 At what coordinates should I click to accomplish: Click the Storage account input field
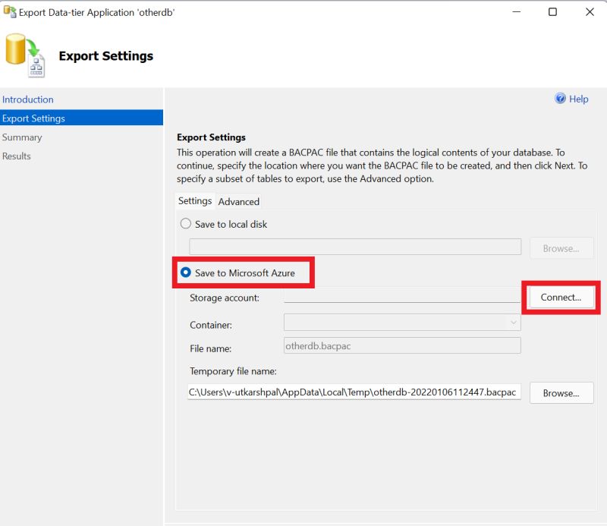click(x=402, y=298)
